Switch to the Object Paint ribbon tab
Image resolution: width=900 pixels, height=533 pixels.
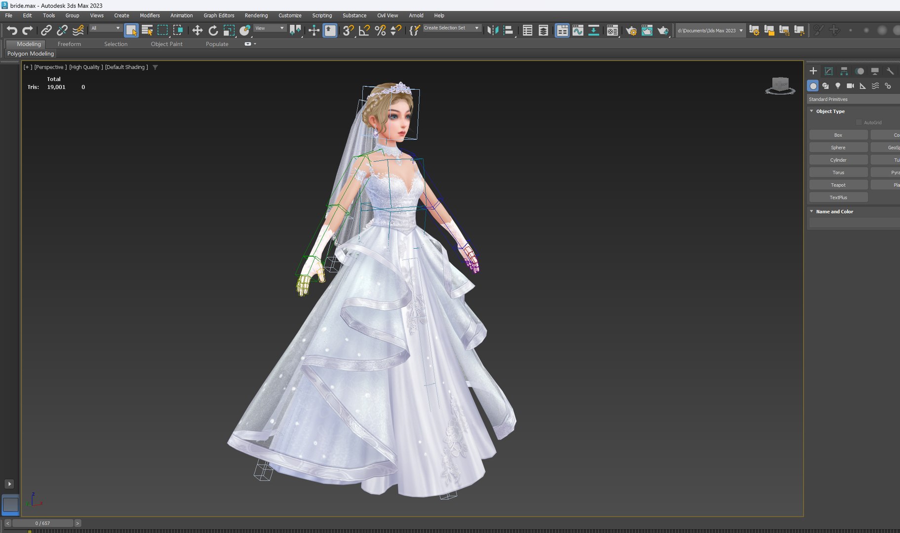tap(166, 44)
